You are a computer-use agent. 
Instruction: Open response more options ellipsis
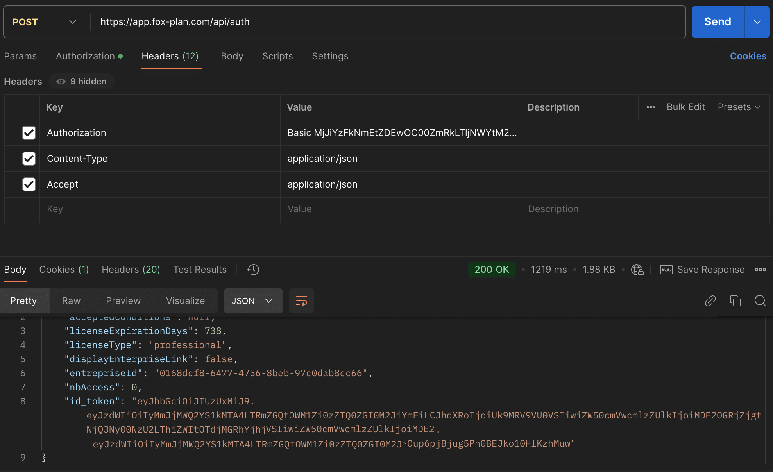pyautogui.click(x=760, y=270)
